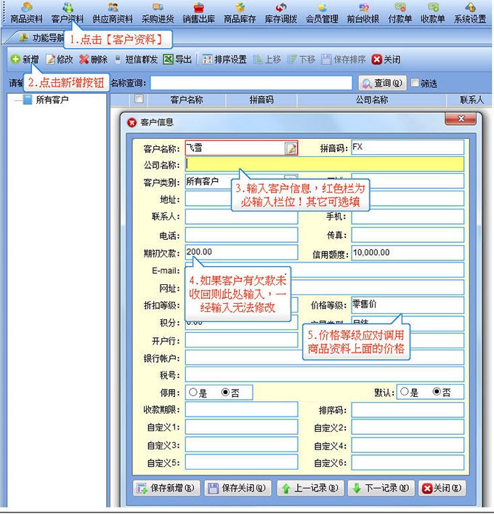Open the 价格等级 dropdown
This screenshot has width=494, height=514.
407,305
